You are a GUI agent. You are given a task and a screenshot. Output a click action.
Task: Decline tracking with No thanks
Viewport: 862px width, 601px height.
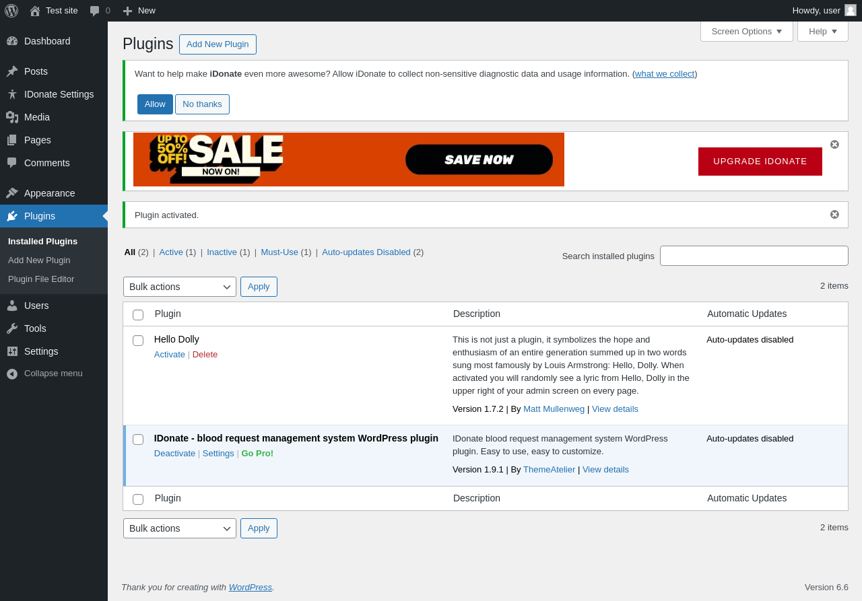202,104
